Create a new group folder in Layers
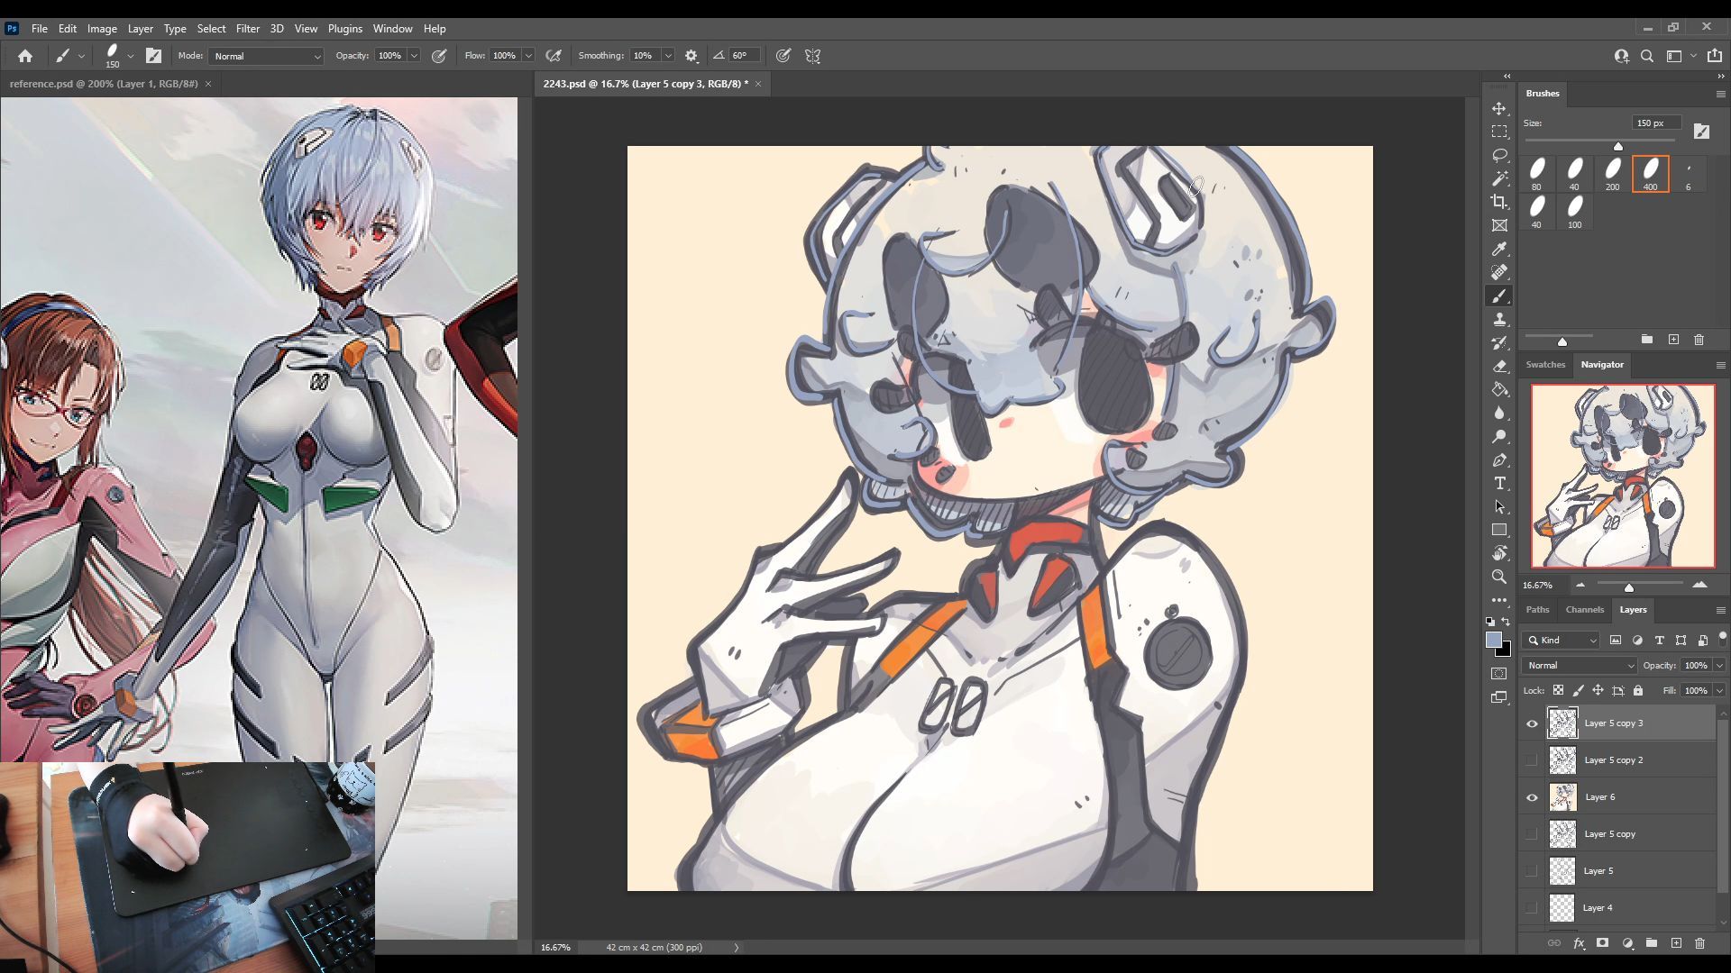The height and width of the screenshot is (973, 1731). click(x=1652, y=943)
